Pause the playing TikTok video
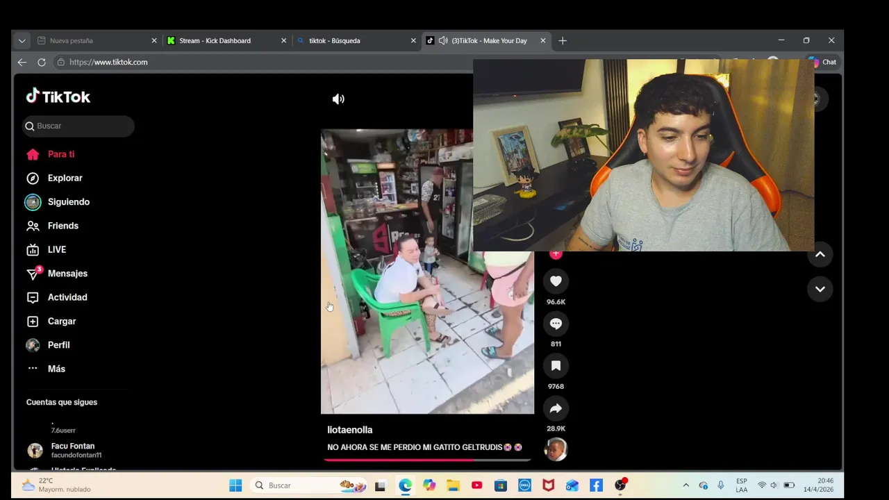 [x=427, y=272]
